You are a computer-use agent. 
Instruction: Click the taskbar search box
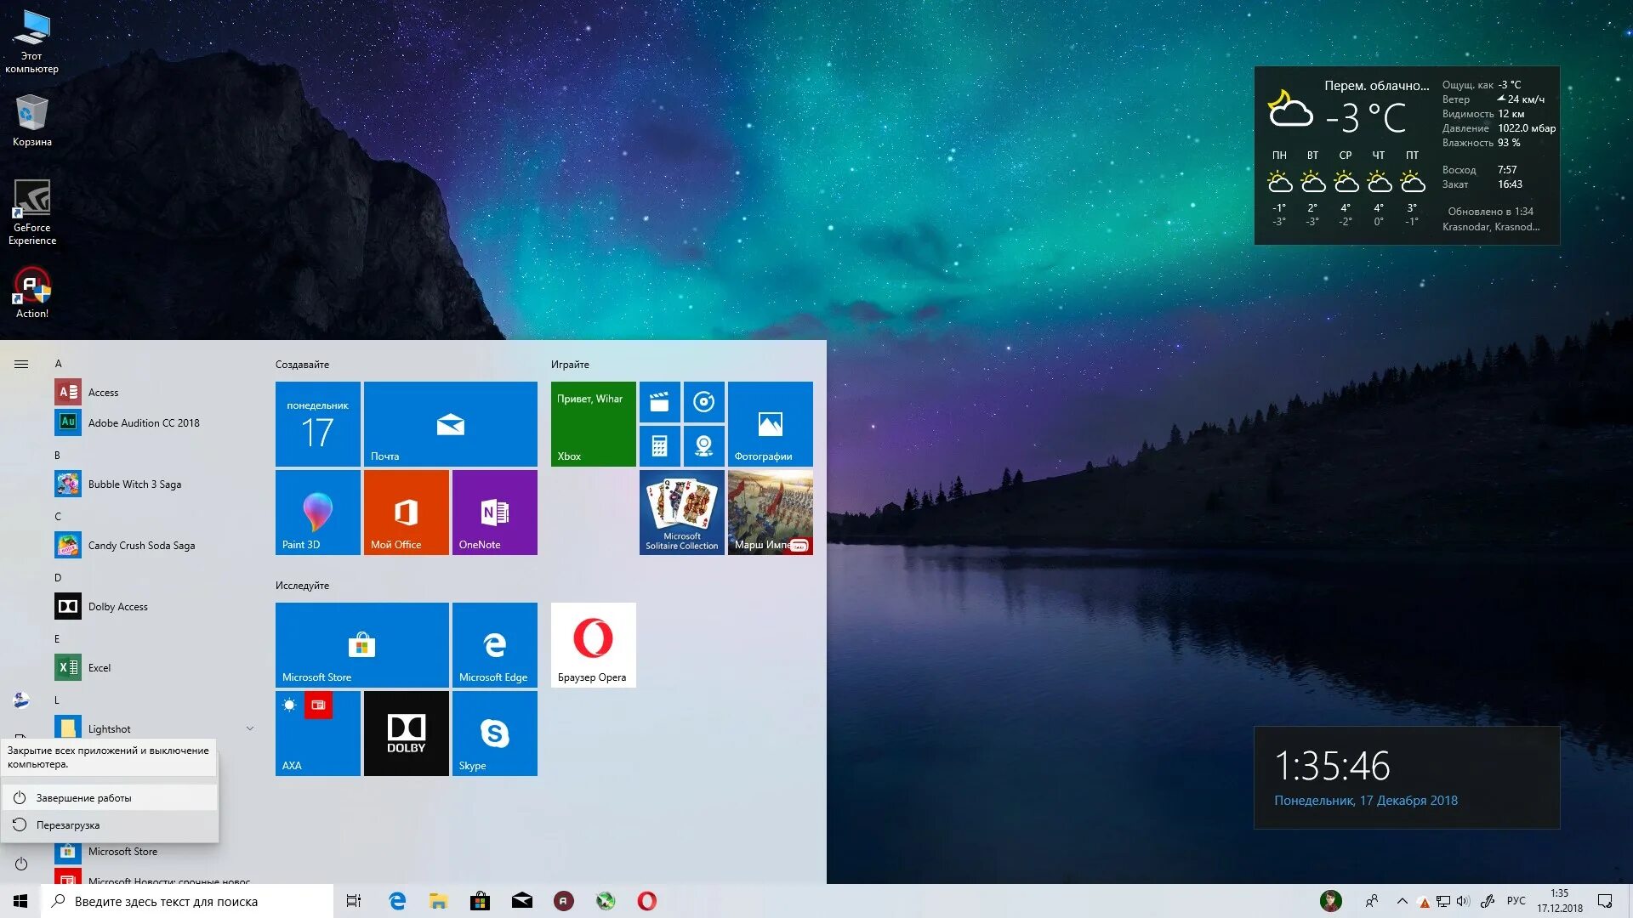tap(187, 901)
